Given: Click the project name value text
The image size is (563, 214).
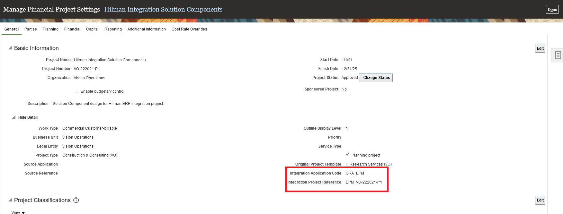Looking at the screenshot, I should click(x=110, y=60).
